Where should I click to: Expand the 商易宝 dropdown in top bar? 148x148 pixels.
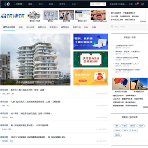pos(63,4)
